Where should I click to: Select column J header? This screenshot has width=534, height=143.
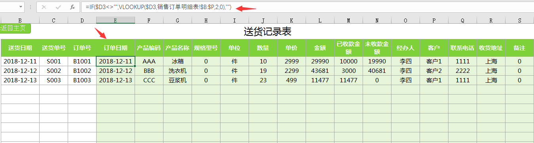pyautogui.click(x=263, y=20)
